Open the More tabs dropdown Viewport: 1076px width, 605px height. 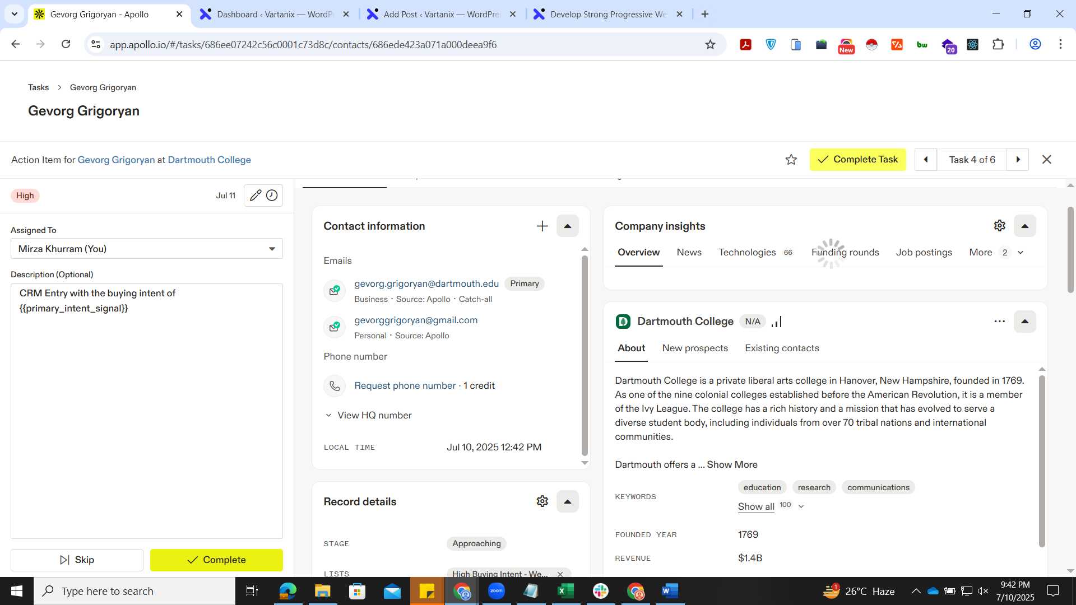pyautogui.click(x=996, y=253)
